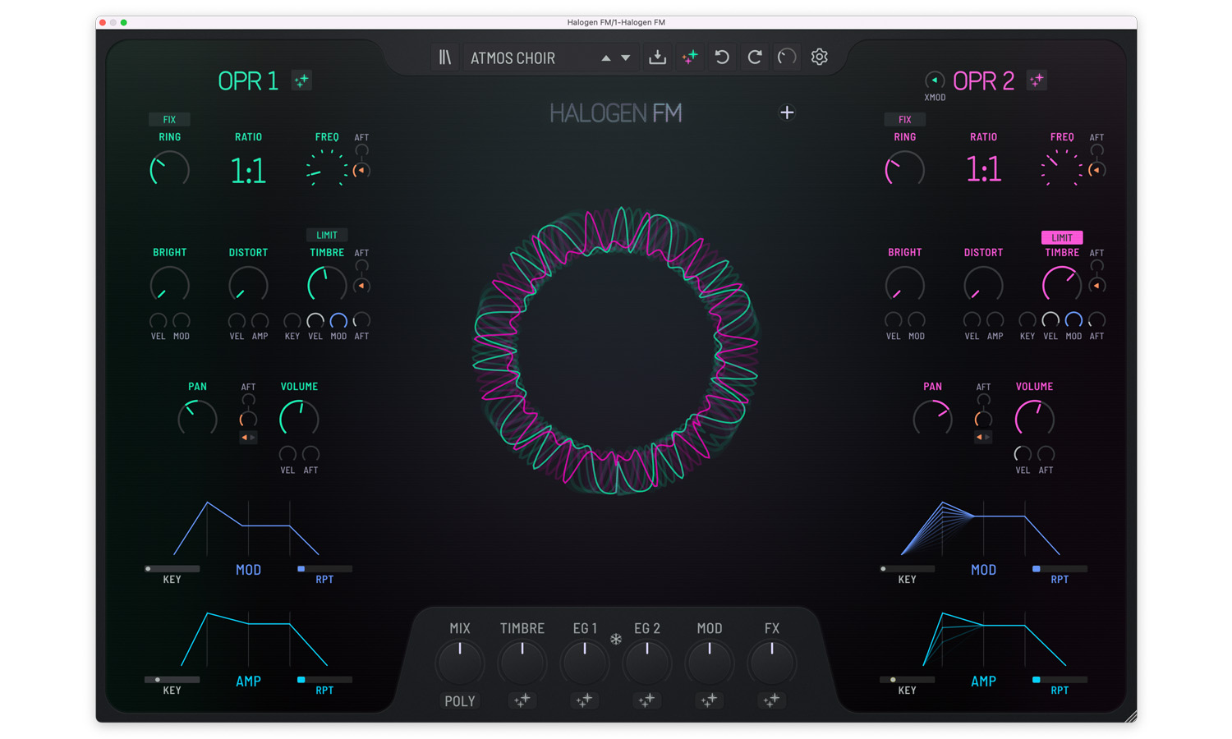The height and width of the screenshot is (739, 1232).
Task: Click the ATMOS CHOIR preset name
Action: 513,58
